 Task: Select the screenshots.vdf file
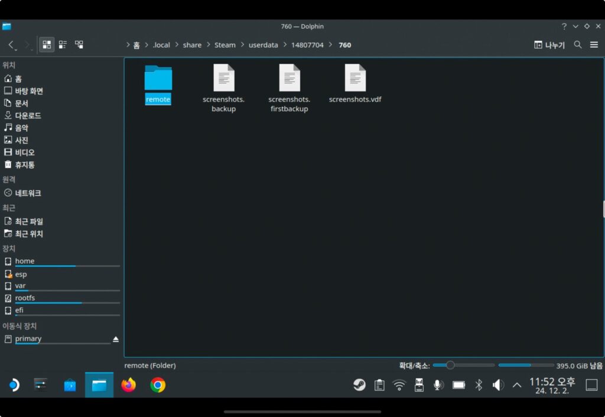(x=355, y=84)
